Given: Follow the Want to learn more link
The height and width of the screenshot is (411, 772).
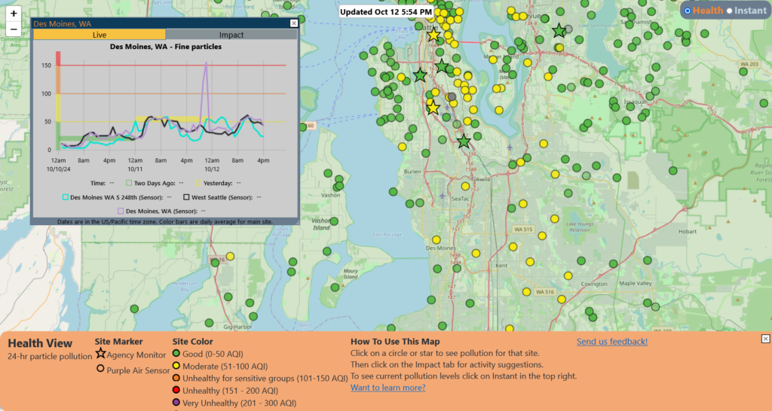Looking at the screenshot, I should (388, 388).
